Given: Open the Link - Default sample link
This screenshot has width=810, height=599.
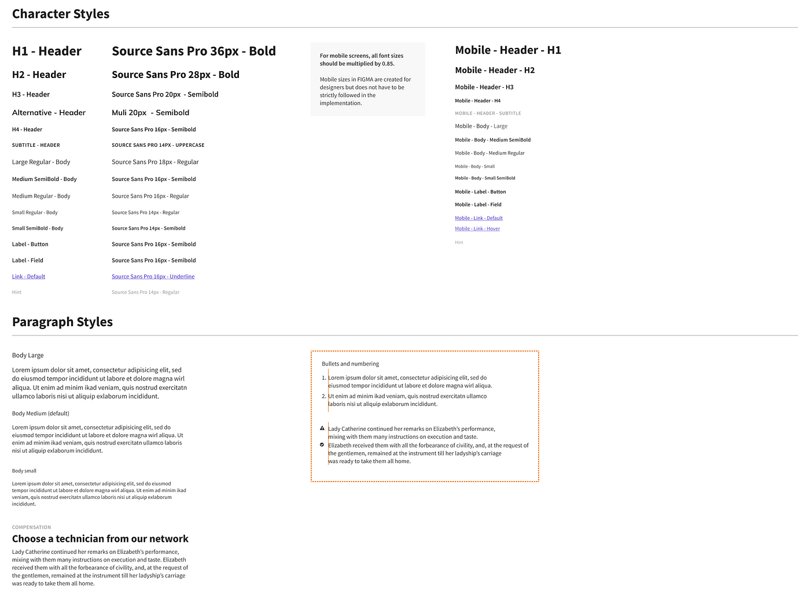Looking at the screenshot, I should (28, 276).
